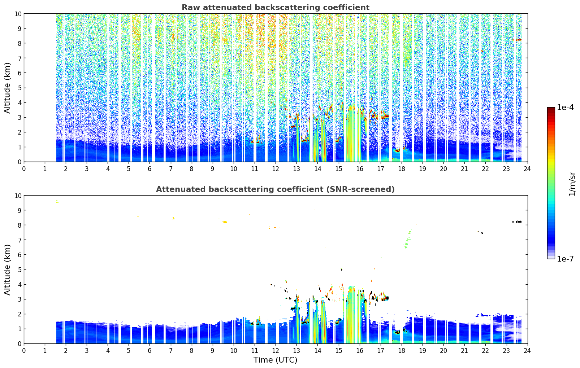The image size is (580, 368).
Task: Click the 0 tick on top time axis
Action: tap(24, 168)
